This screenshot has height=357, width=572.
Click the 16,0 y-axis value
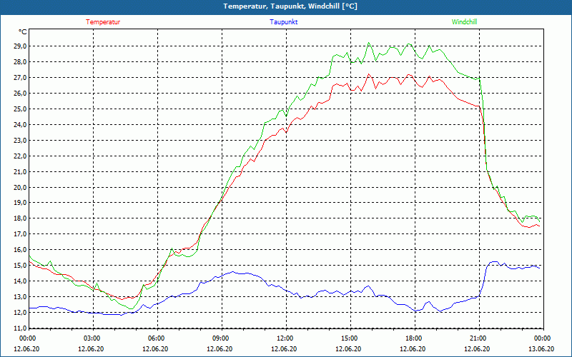point(21,249)
